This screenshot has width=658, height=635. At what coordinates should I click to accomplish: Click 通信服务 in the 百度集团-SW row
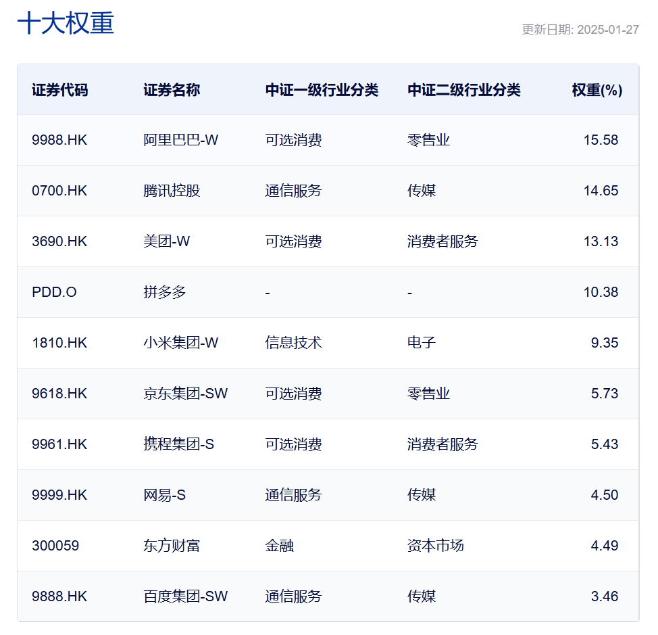(x=293, y=596)
